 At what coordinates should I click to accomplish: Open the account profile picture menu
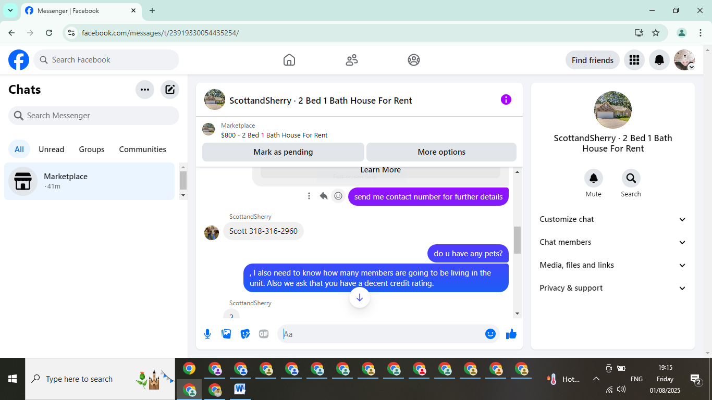click(684, 60)
